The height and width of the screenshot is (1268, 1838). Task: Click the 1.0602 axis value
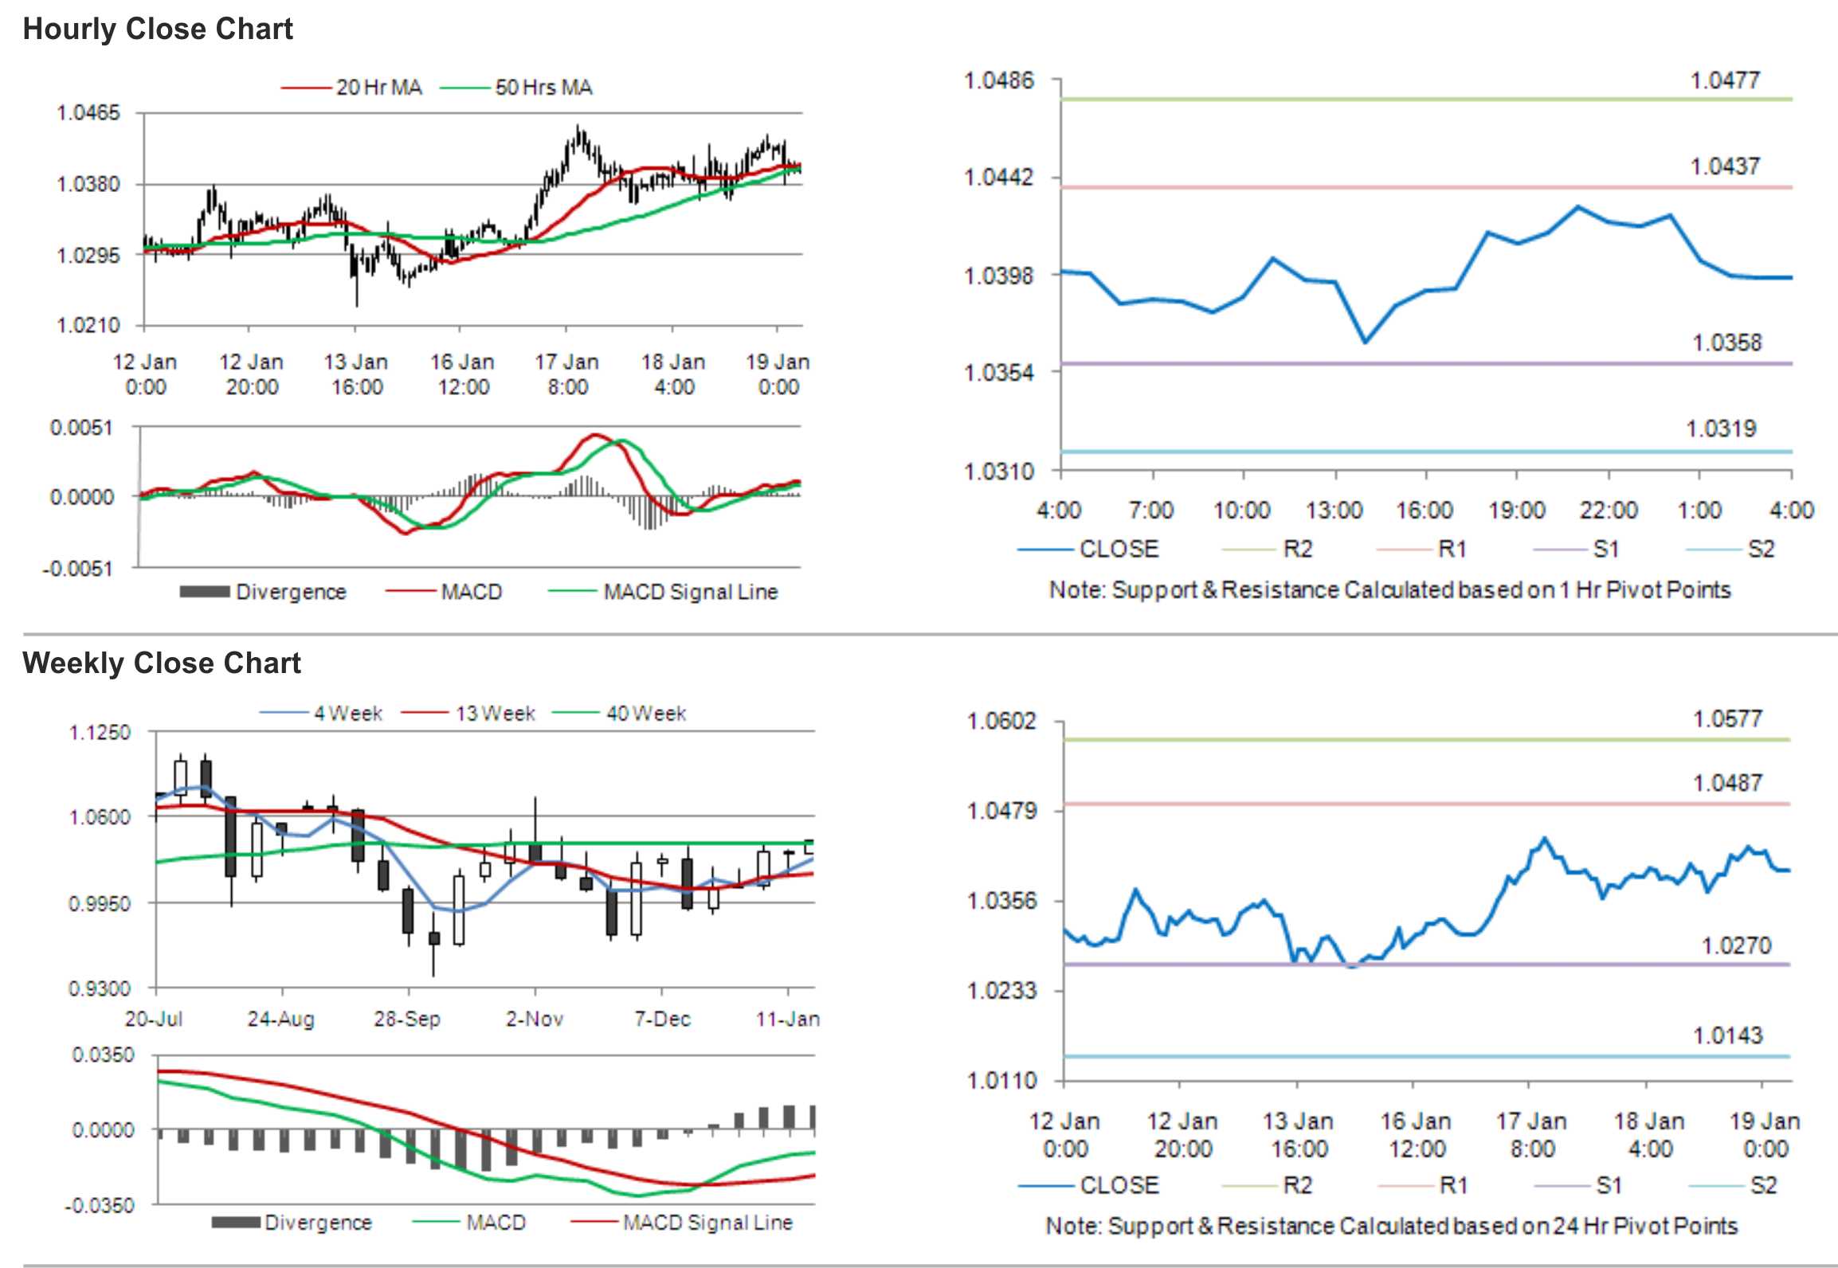[1001, 722]
